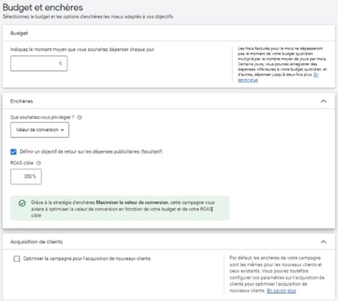Click the ROAS cible percentage field
338x302 pixels.
tap(26, 177)
